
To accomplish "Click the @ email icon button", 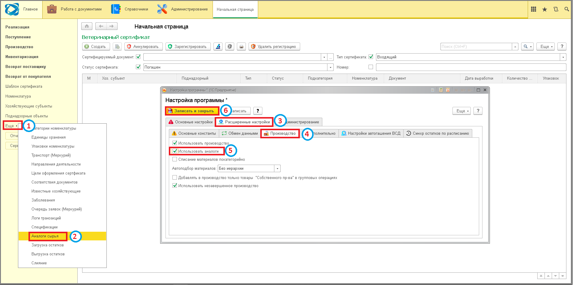I will click(230, 46).
